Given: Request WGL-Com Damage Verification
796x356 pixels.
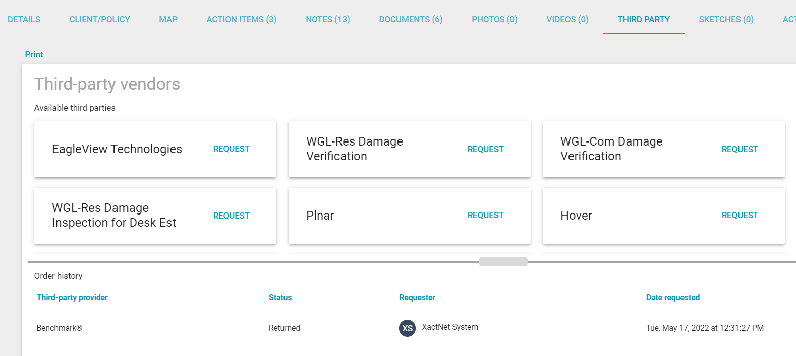Looking at the screenshot, I should (x=740, y=149).
